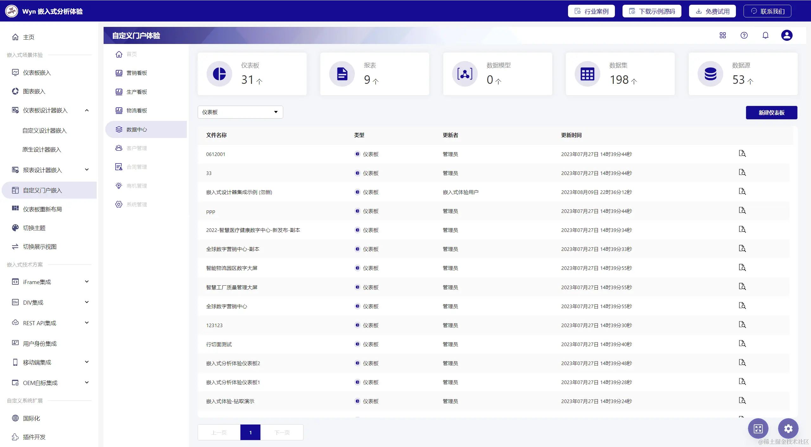This screenshot has height=447, width=811.
Task: Click the notification bell icon
Action: tap(765, 35)
